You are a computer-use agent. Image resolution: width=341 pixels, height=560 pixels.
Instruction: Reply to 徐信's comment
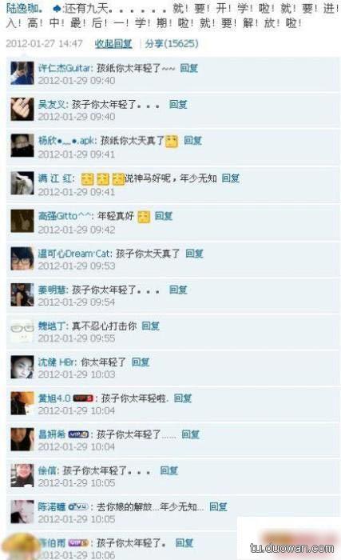click(x=169, y=470)
